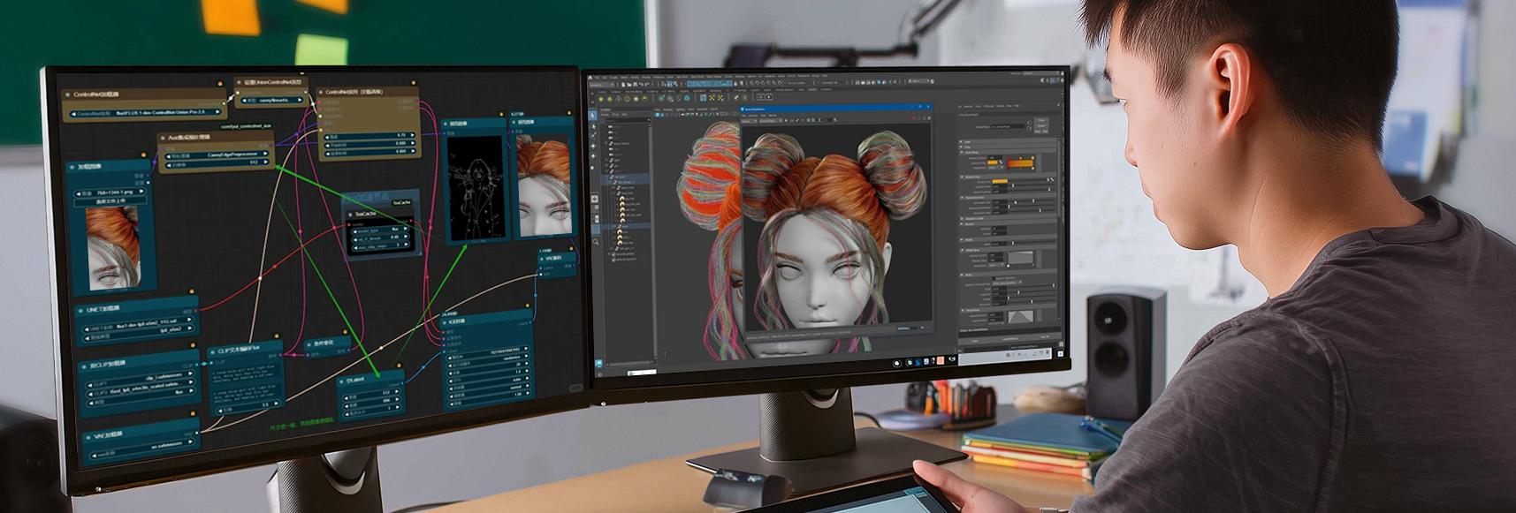
Task: Toggle collapse dot on the TeaCache node
Action: click(x=351, y=214)
